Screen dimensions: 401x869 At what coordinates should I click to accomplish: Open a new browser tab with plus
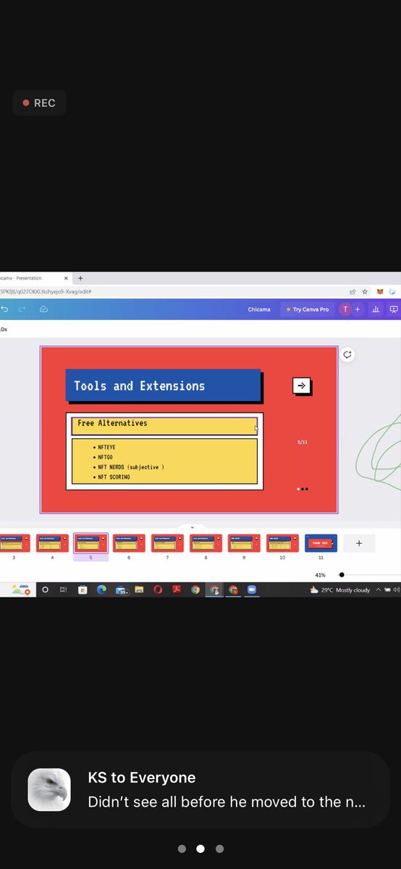tap(80, 278)
